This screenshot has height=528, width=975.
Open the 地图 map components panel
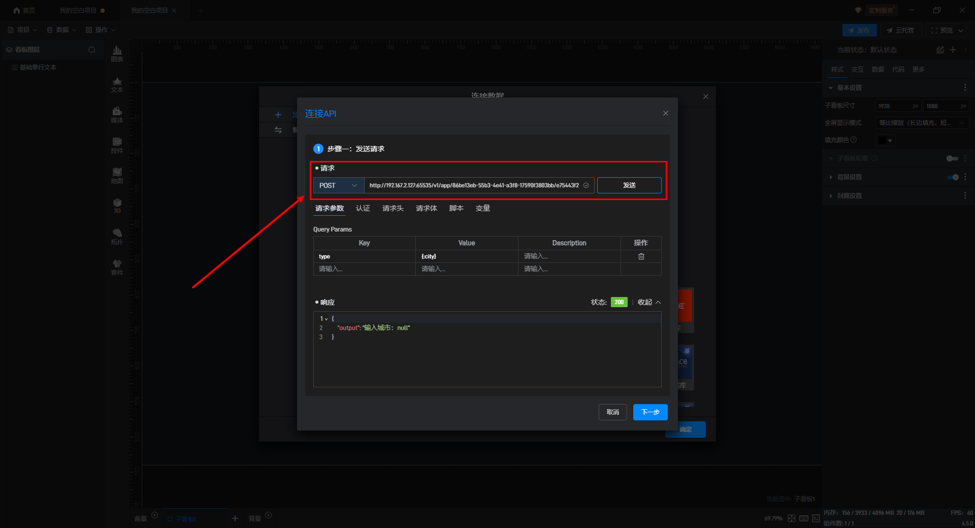(117, 175)
